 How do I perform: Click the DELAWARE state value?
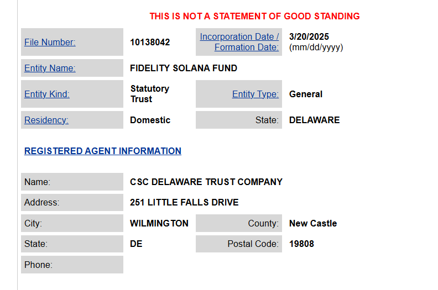314,120
